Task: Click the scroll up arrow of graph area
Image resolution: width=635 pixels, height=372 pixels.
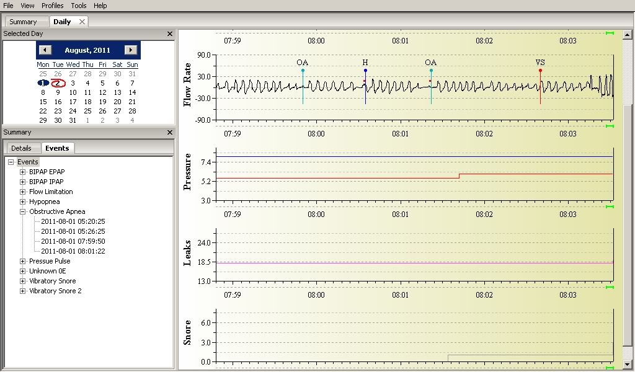Action: 627,35
